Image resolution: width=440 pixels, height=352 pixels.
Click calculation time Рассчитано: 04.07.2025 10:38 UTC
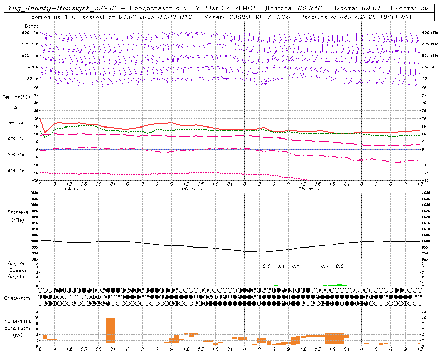[357, 17]
